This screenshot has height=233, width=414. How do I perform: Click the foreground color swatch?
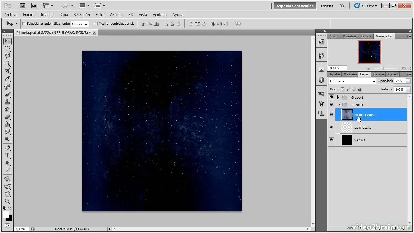click(x=6, y=215)
